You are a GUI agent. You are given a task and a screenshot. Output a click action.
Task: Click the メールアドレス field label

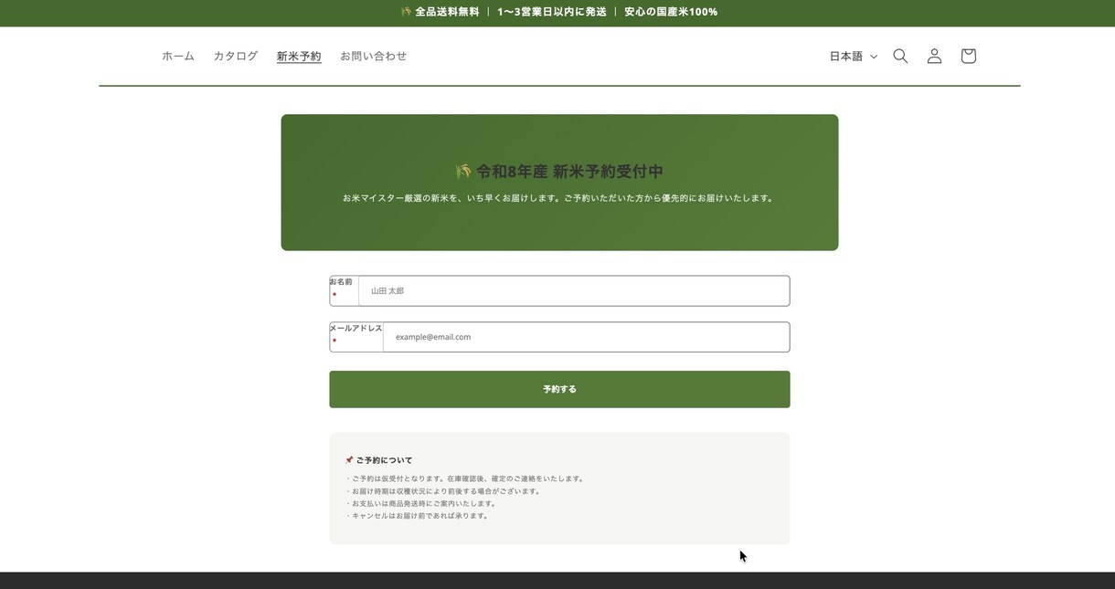pos(356,328)
